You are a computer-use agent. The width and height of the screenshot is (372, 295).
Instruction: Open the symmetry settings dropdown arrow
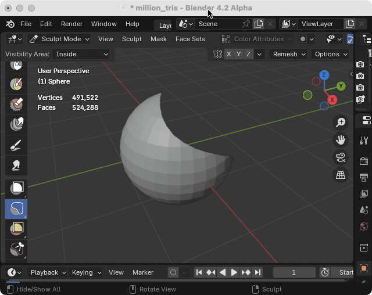(259, 54)
